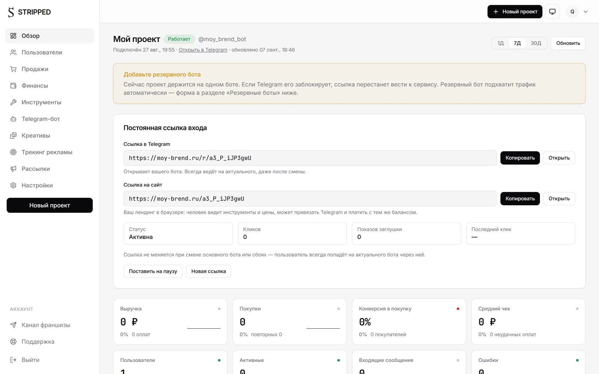This screenshot has width=599, height=374.
Task: Open Обзор via its grid icon
Action: click(13, 36)
